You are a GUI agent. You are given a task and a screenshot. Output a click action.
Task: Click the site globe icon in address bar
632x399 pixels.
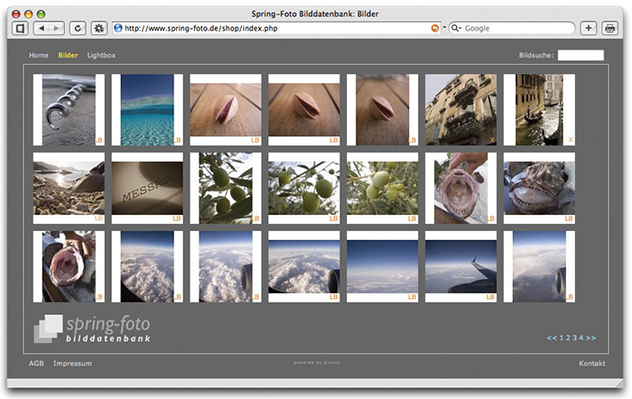click(x=118, y=28)
